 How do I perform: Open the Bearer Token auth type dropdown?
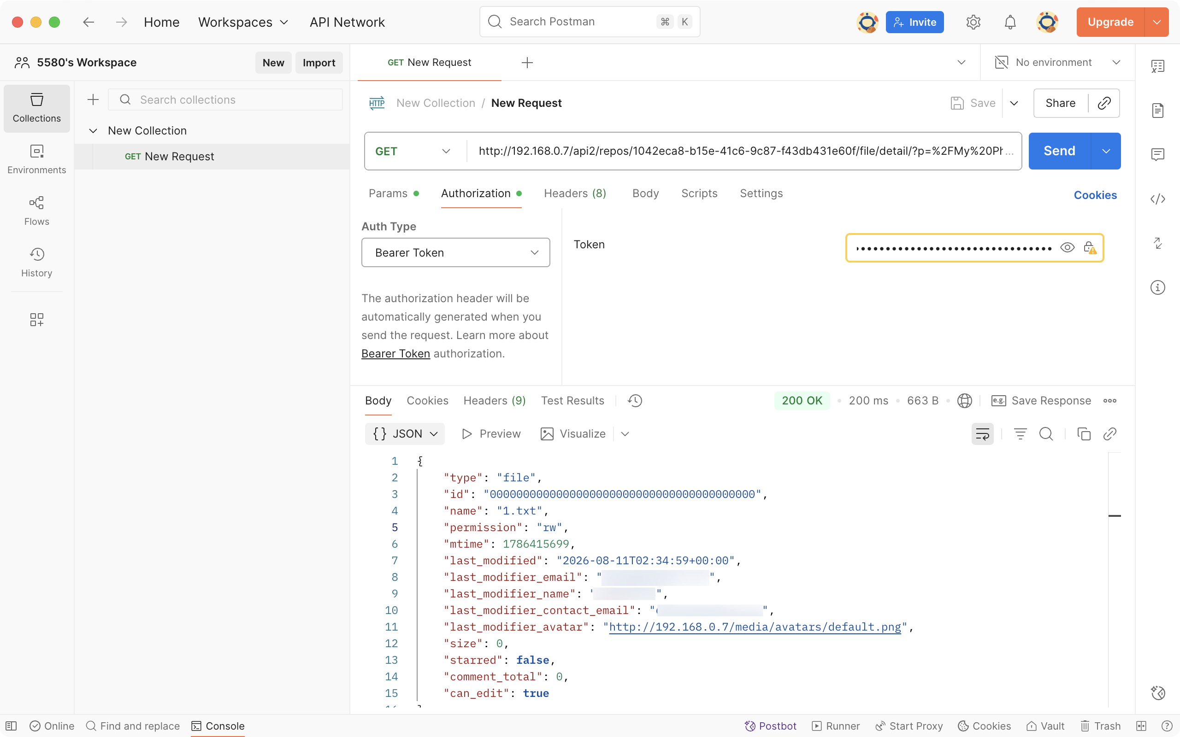[455, 252]
